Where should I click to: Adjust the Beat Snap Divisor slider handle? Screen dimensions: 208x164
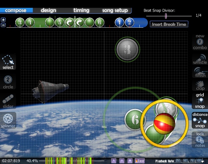(x=166, y=16)
